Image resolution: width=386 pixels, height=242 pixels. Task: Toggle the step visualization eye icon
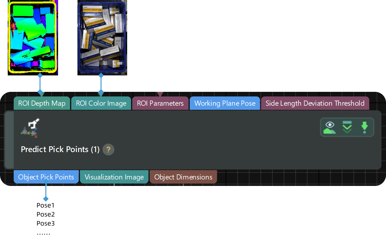point(330,127)
